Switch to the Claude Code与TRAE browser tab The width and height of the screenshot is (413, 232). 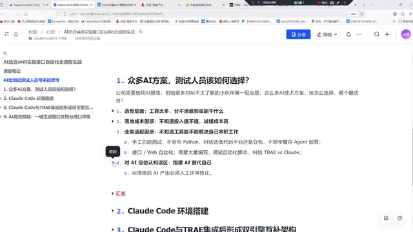28,5
